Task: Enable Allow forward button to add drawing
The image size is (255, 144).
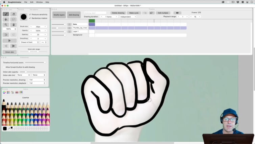Action: 4,67
